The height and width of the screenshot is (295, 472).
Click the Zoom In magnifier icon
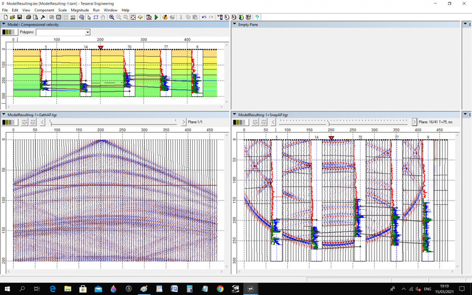[112, 17]
